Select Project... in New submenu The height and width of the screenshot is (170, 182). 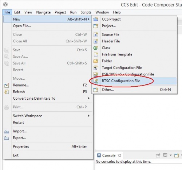(x=134, y=26)
